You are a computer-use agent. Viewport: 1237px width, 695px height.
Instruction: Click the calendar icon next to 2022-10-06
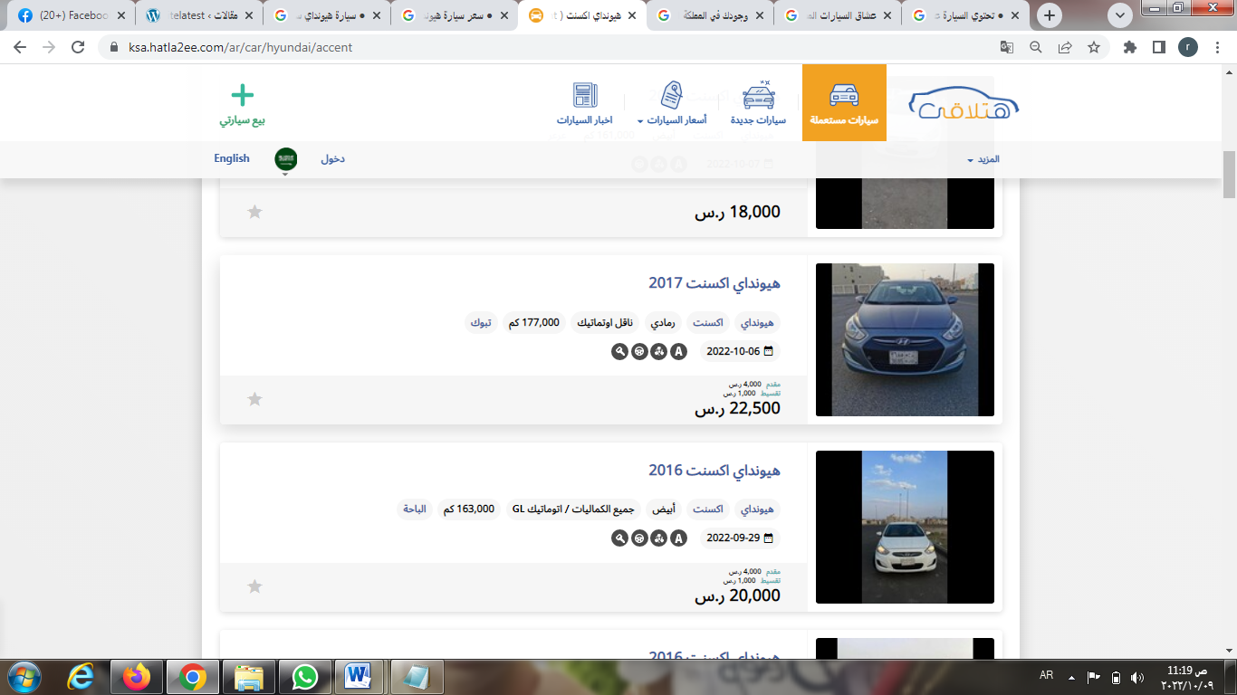pos(769,351)
